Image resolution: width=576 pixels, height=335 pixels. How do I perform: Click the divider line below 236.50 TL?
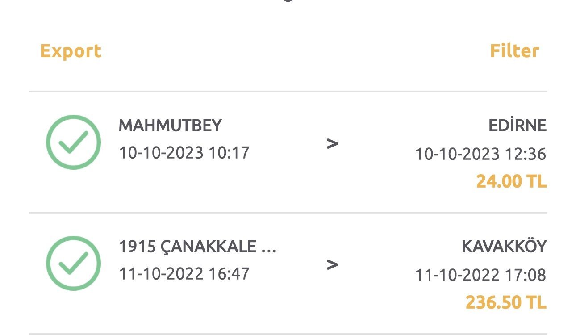[288, 333]
